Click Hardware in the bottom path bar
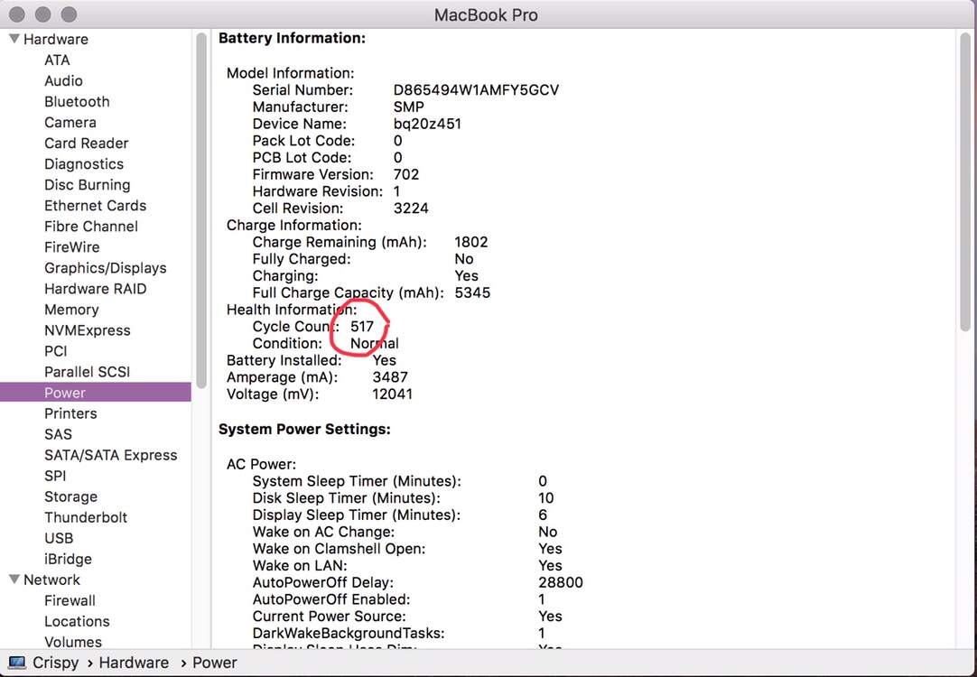 tap(134, 663)
